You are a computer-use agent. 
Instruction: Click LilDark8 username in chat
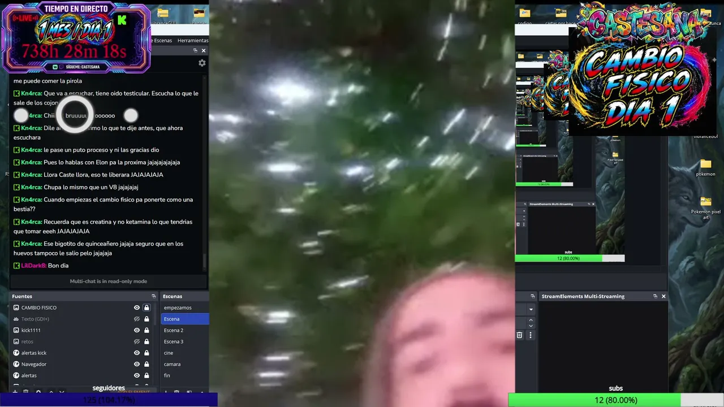pos(33,266)
